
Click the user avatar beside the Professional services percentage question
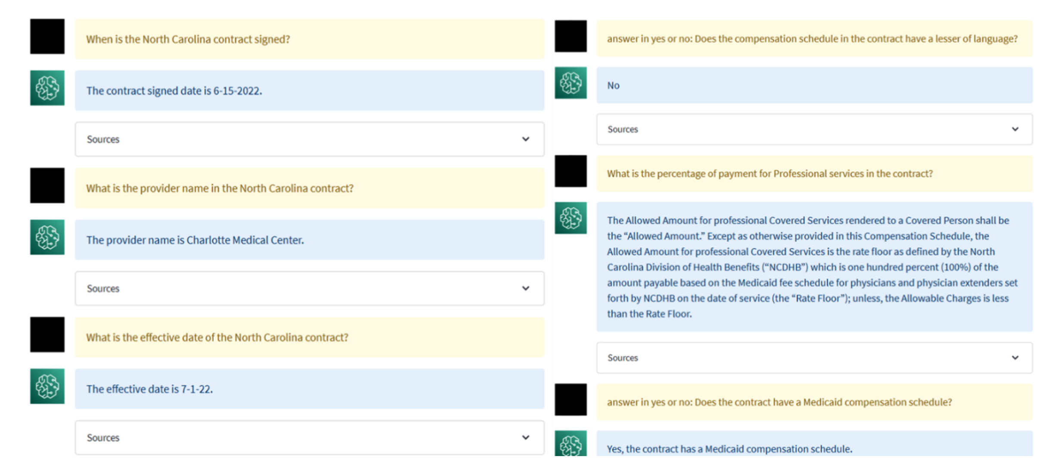[x=571, y=171]
